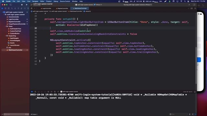
Task: Toggle the console view in debug area
Action: pyautogui.click(x=195, y=114)
